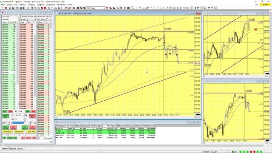Select the GAZR-3.20 row in instruments table

pyautogui.click(x=105, y=133)
